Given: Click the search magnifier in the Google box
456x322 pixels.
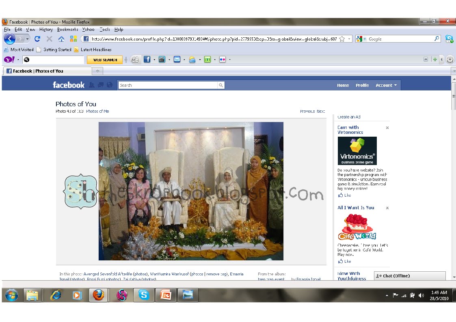Looking at the screenshot, I should tap(437, 39).
